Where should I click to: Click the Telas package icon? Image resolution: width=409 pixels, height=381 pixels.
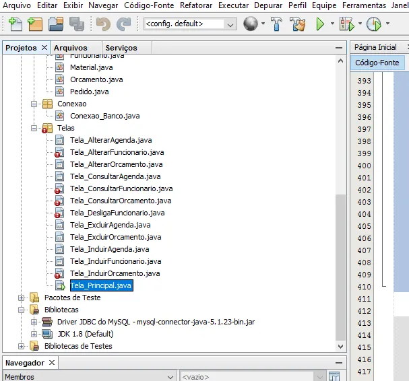click(47, 128)
